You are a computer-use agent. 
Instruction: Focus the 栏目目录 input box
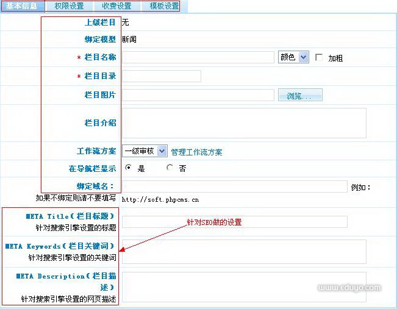(162, 76)
